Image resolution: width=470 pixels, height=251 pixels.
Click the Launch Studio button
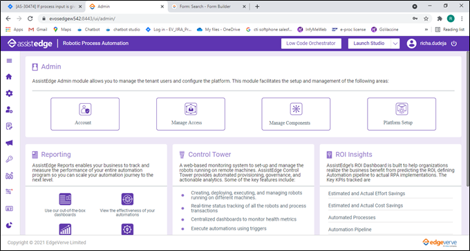click(369, 44)
